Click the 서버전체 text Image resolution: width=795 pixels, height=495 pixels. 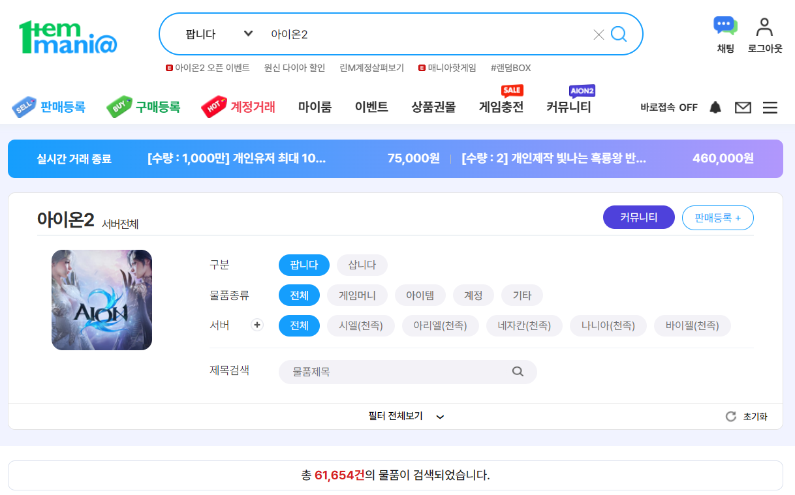coord(120,224)
